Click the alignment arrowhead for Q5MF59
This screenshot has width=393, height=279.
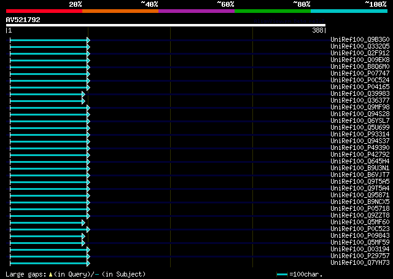[84, 243]
